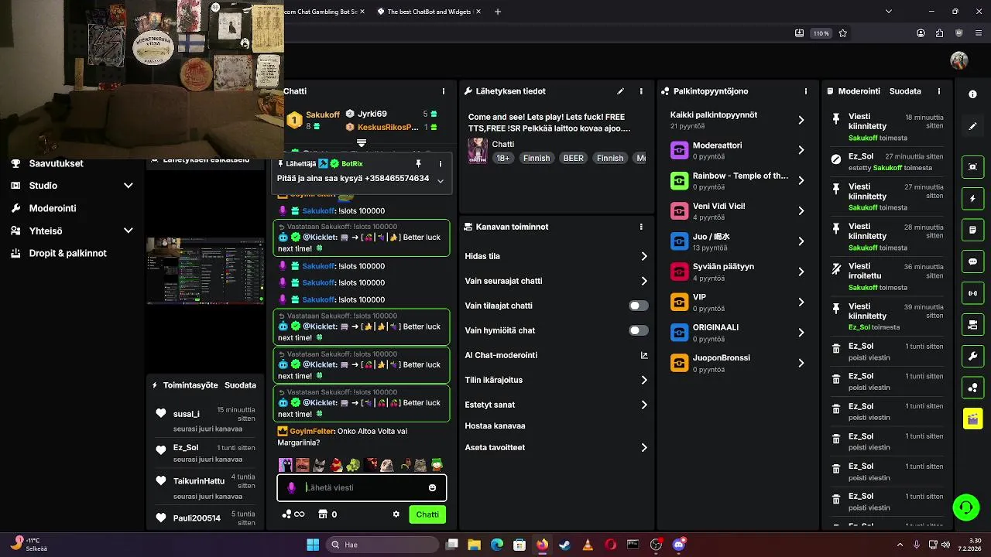Open a new browser tab

(498, 12)
